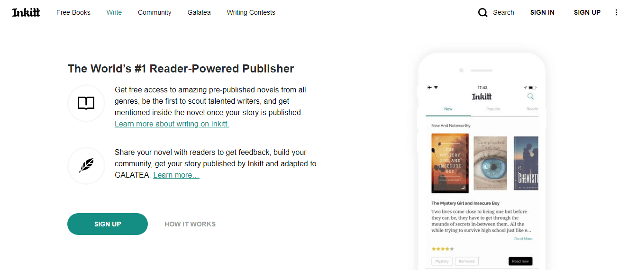The image size is (628, 270).
Task: Click the feather quill icon
Action: pyautogui.click(x=86, y=165)
